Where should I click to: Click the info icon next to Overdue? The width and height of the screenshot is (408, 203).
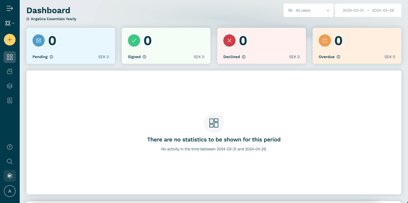click(x=338, y=57)
